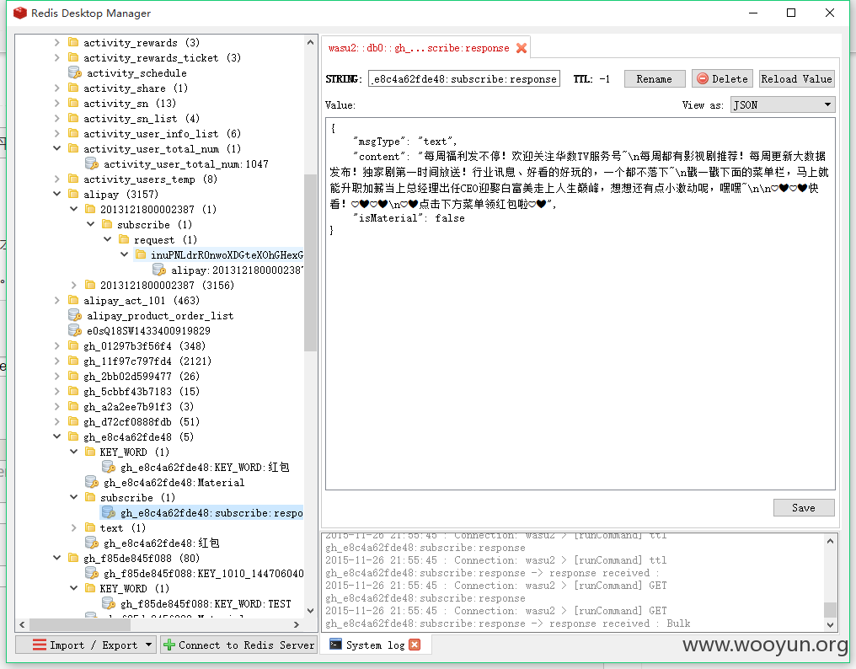
Task: Click the key icon beside activity_schedule
Action: coord(75,72)
